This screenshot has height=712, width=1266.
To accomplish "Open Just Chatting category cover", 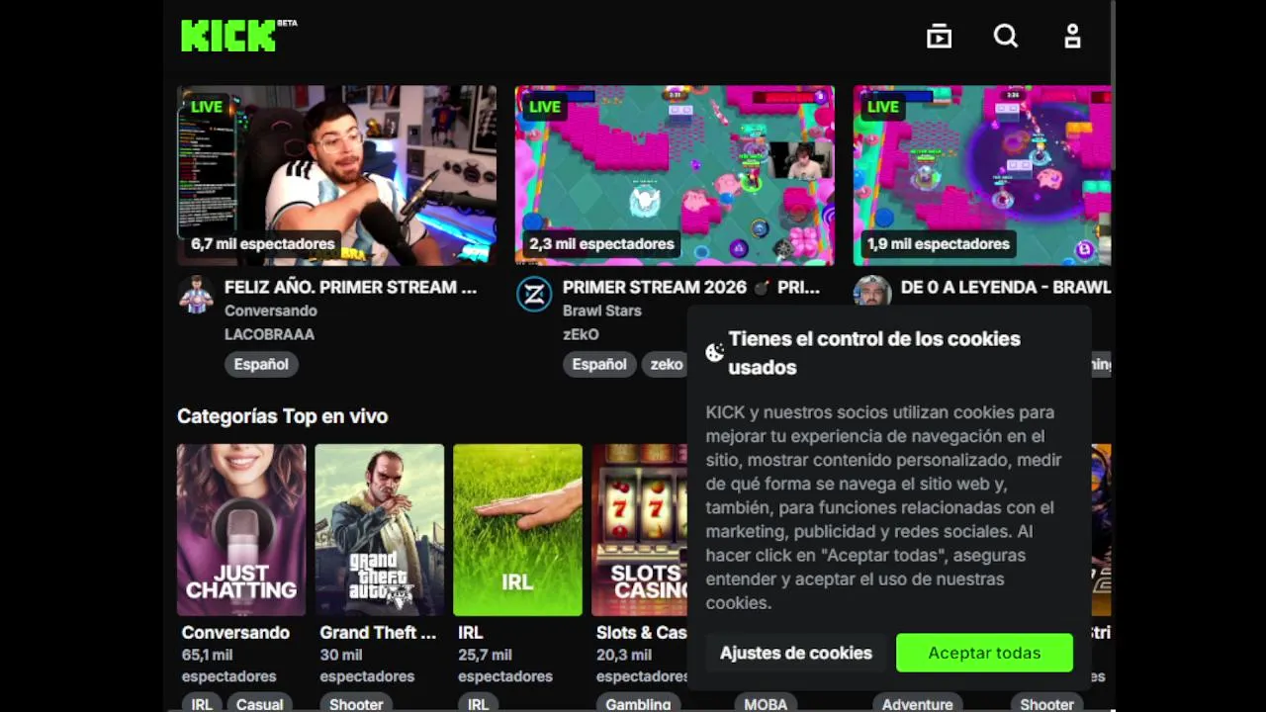I will click(x=241, y=530).
